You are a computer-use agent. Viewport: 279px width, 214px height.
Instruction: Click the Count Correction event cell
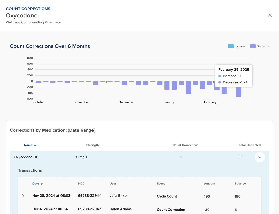tap(171, 210)
